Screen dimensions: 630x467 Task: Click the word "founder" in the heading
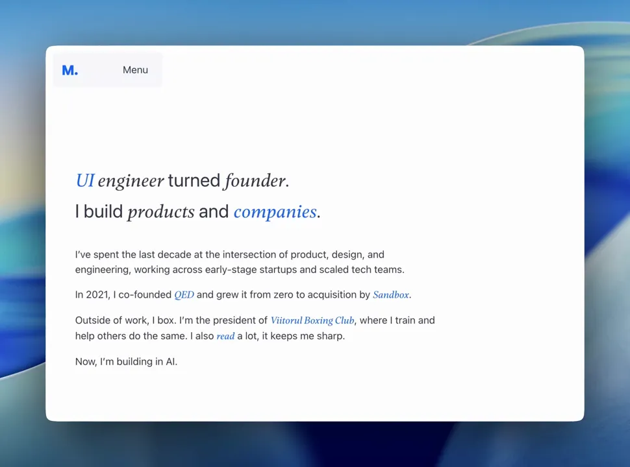pyautogui.click(x=255, y=180)
